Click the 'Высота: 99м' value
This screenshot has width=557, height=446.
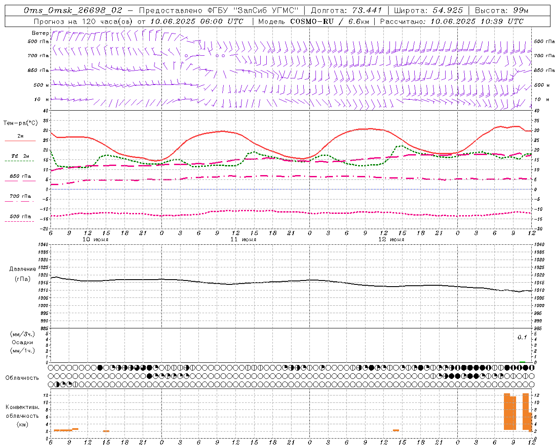(501, 10)
